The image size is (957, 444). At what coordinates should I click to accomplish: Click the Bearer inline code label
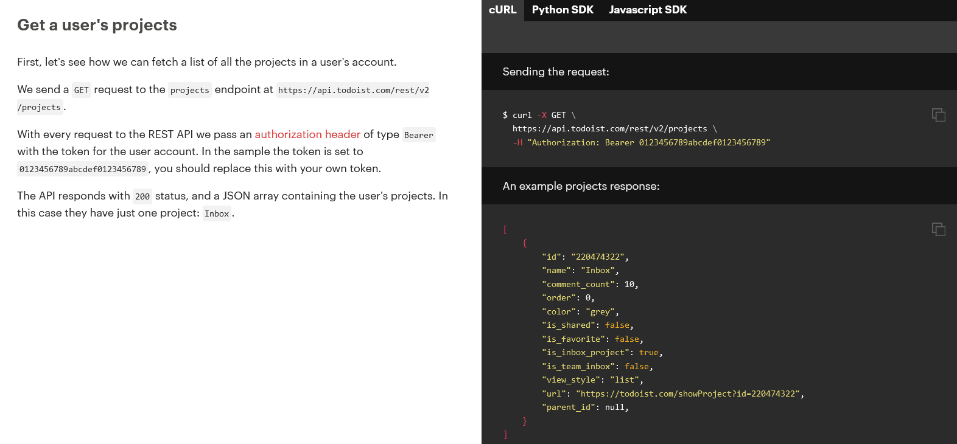click(x=419, y=135)
